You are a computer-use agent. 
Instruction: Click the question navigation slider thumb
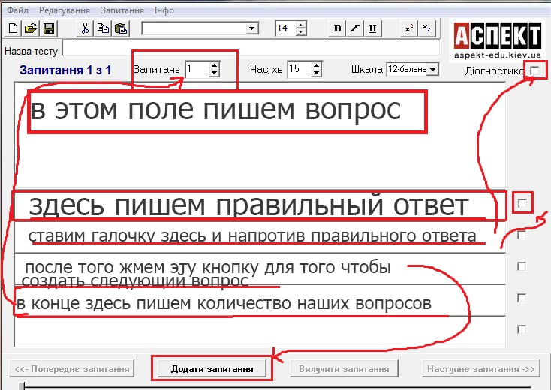pyautogui.click(x=22, y=386)
